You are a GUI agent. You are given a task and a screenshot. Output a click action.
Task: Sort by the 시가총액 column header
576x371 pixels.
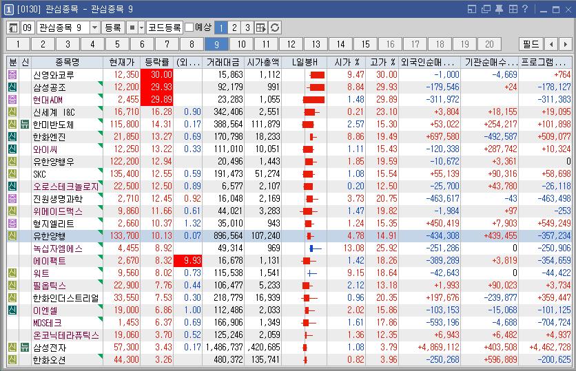pyautogui.click(x=263, y=62)
